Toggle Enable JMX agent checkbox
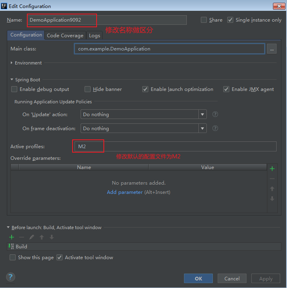The width and height of the screenshot is (287, 288). pos(226,89)
